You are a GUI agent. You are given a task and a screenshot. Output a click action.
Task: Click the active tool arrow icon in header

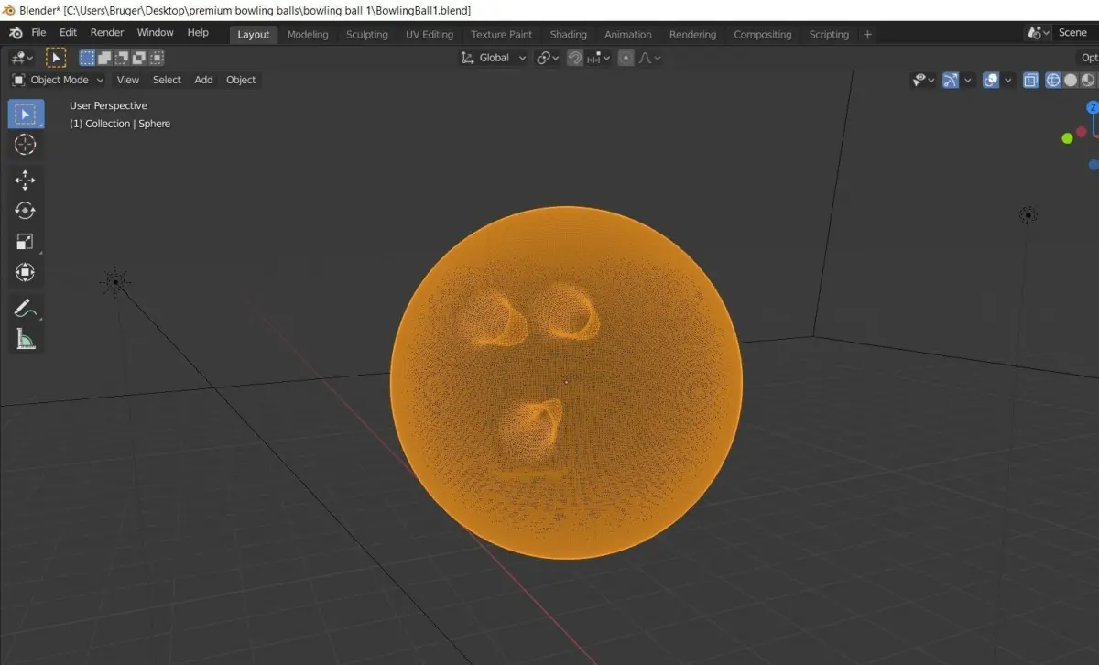point(56,58)
